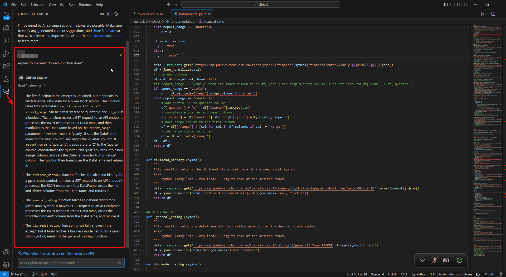Change UTF-8 file encoding
The height and width of the screenshot is (277, 506).
pyautogui.click(x=392, y=274)
